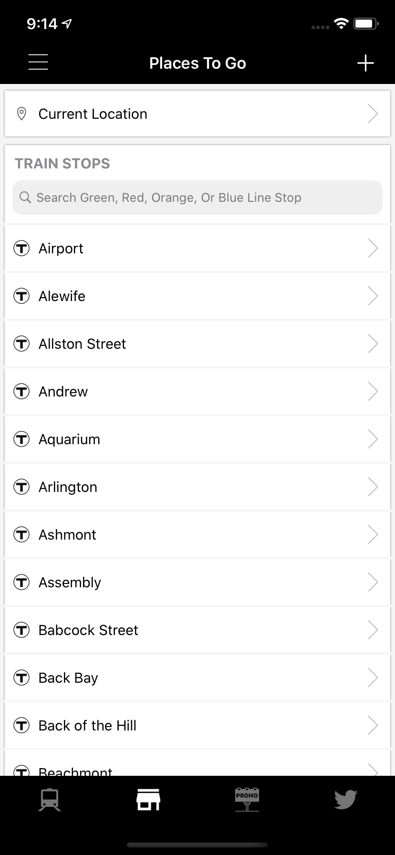The image size is (395, 855).
Task: Open the Arlington stop
Action: [68, 487]
